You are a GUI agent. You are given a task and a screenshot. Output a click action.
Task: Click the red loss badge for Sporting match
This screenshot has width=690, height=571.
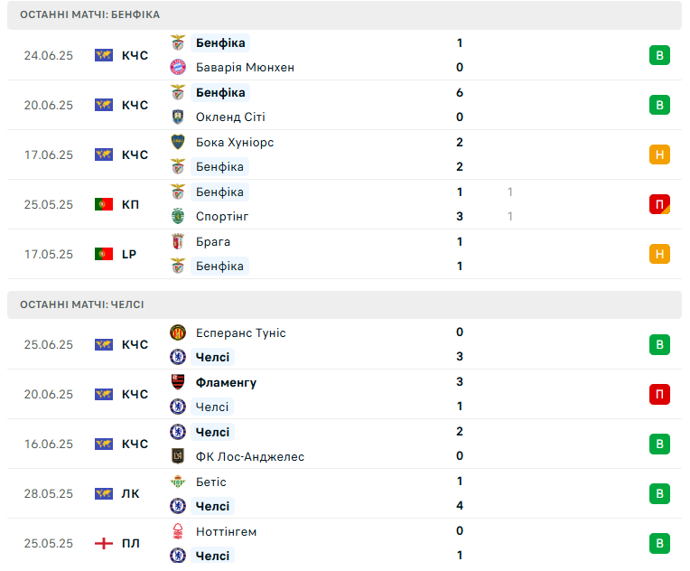[659, 204]
